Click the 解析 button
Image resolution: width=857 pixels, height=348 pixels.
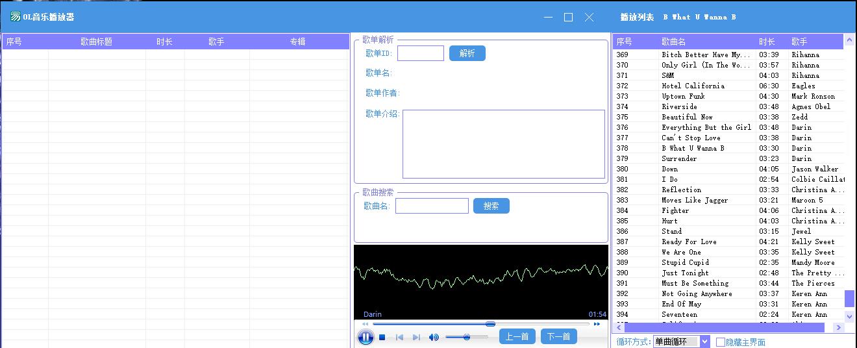coord(467,53)
